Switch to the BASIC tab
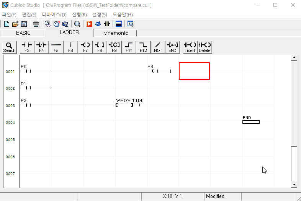 point(23,33)
